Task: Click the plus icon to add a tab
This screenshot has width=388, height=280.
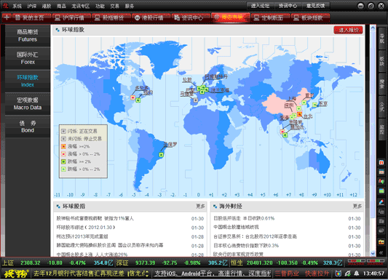Action: pos(7,17)
